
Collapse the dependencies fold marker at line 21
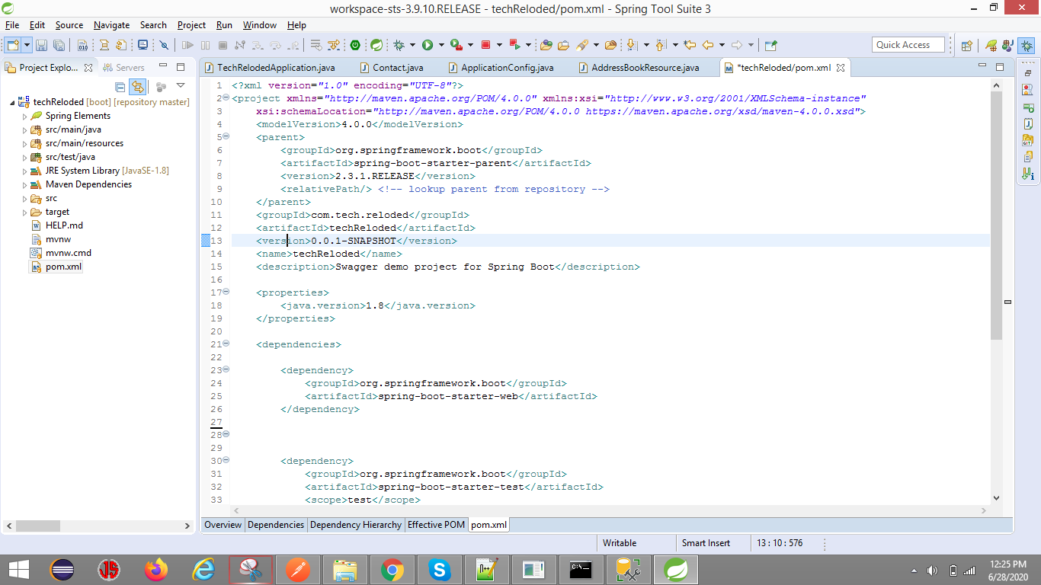tap(227, 344)
